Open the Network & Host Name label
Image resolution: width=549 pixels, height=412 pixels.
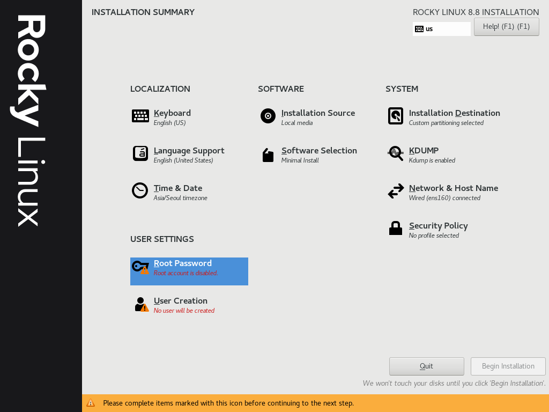[x=454, y=188]
